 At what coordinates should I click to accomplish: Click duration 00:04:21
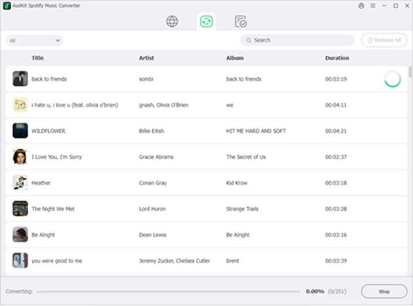pos(336,131)
